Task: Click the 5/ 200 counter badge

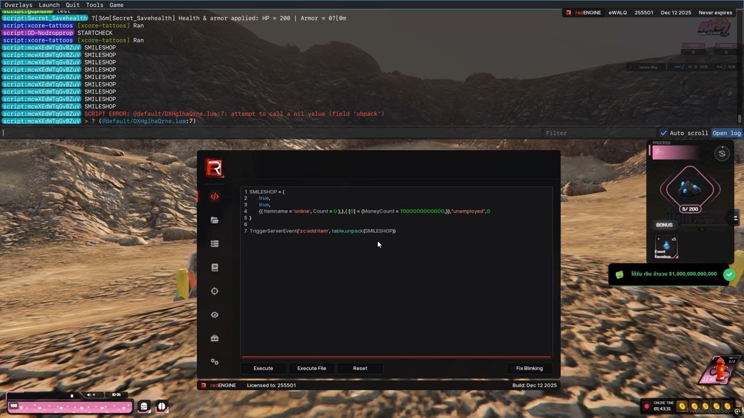Action: pos(690,209)
